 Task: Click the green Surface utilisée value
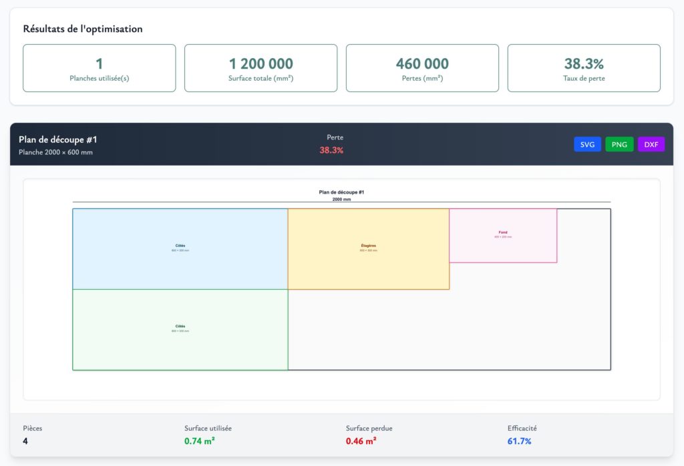point(199,441)
